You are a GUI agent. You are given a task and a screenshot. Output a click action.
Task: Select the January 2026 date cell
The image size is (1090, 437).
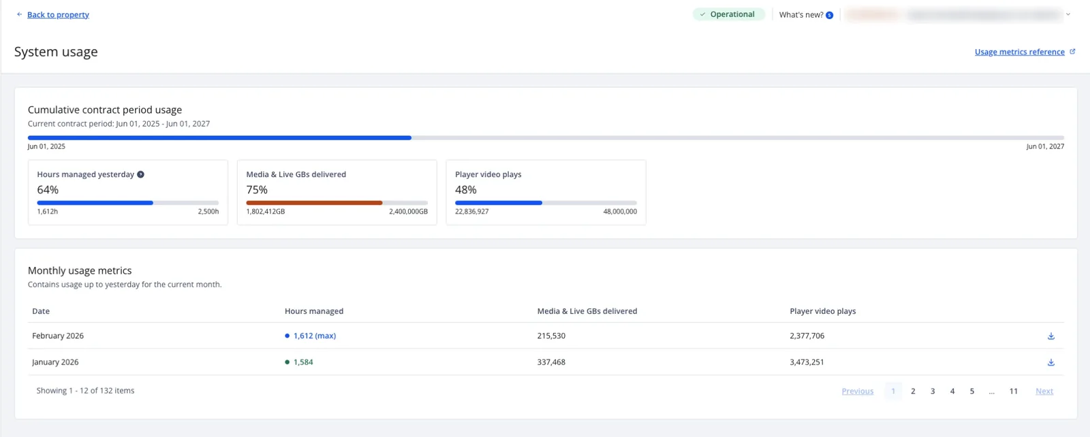pos(55,362)
